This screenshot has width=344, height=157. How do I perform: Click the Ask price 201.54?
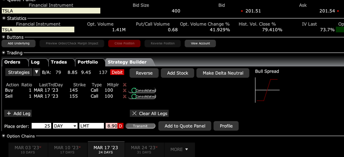(327, 11)
